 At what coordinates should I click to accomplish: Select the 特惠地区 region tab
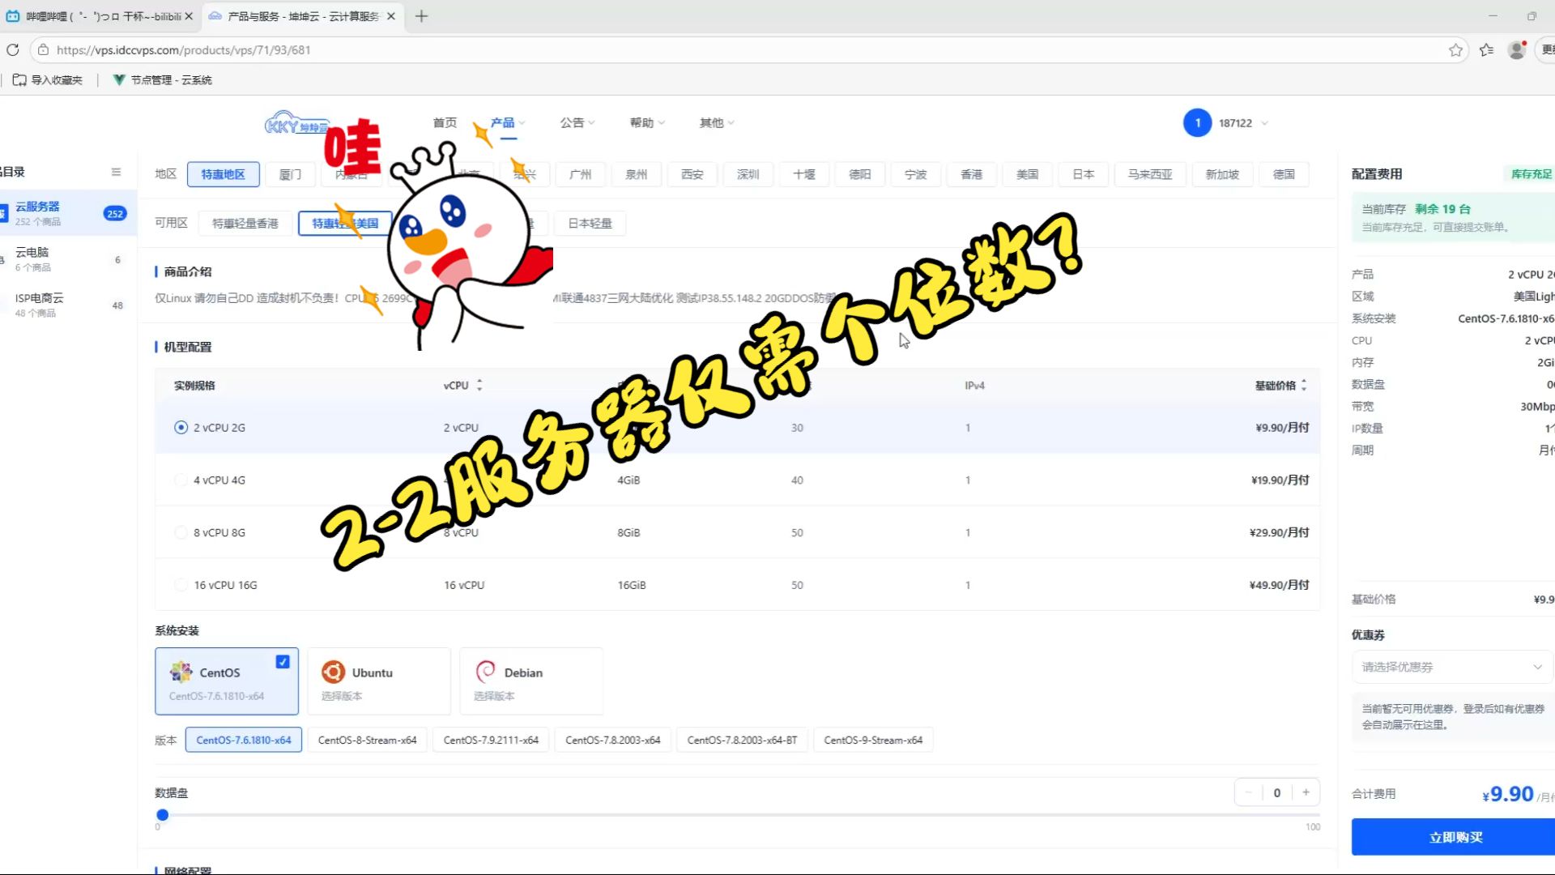[x=223, y=174]
